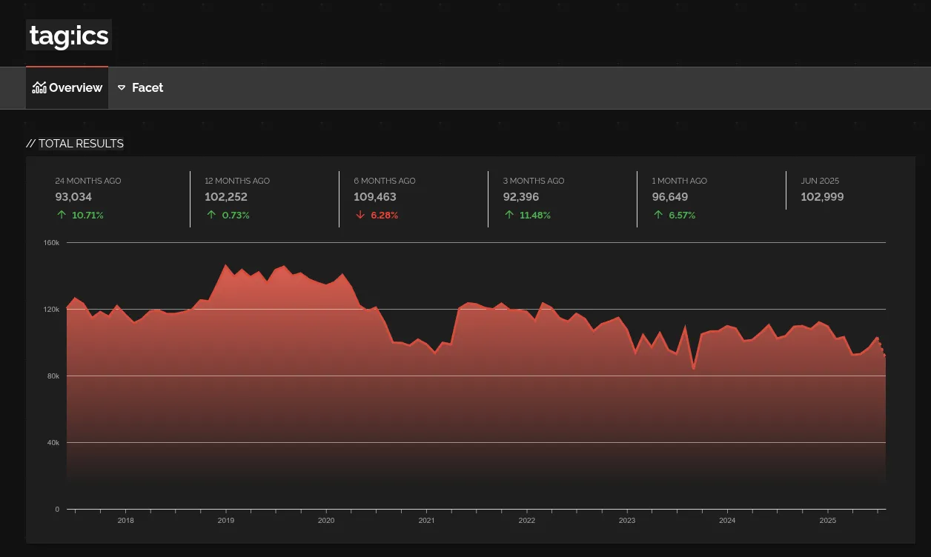931x557 pixels.
Task: Click the chart's lowest dip in late 2023
Action: click(x=694, y=367)
